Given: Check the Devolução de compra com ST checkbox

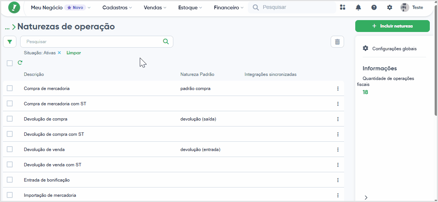Looking at the screenshot, I should (10, 134).
